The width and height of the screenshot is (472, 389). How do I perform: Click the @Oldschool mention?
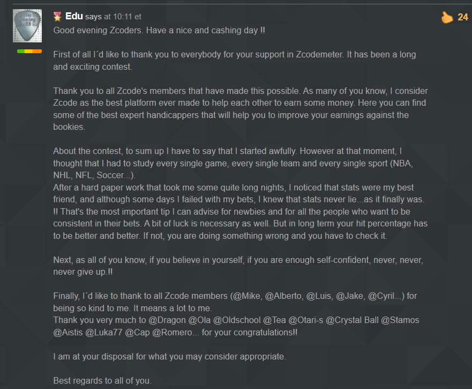[x=237, y=320]
